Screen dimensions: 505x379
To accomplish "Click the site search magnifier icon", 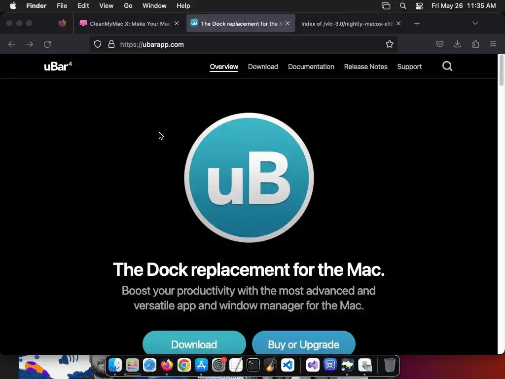I will click(x=447, y=67).
